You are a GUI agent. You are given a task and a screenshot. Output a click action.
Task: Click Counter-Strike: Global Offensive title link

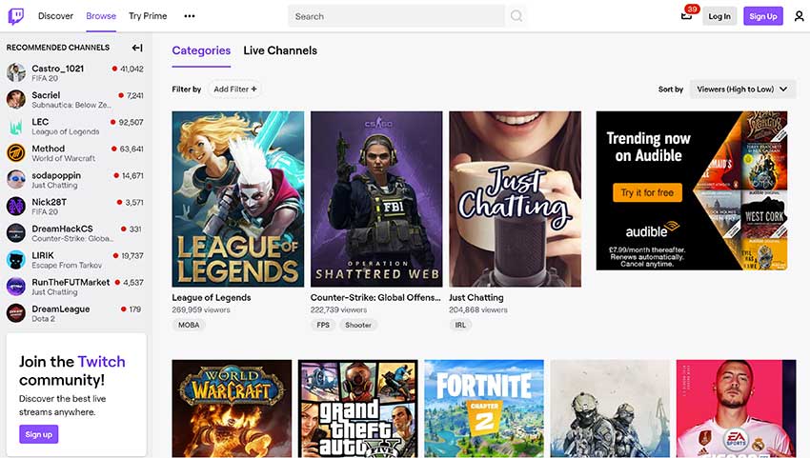375,297
